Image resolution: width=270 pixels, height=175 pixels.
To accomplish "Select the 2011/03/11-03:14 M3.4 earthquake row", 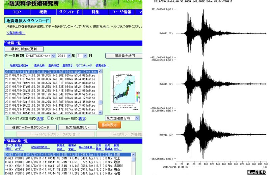I will 51,76.
